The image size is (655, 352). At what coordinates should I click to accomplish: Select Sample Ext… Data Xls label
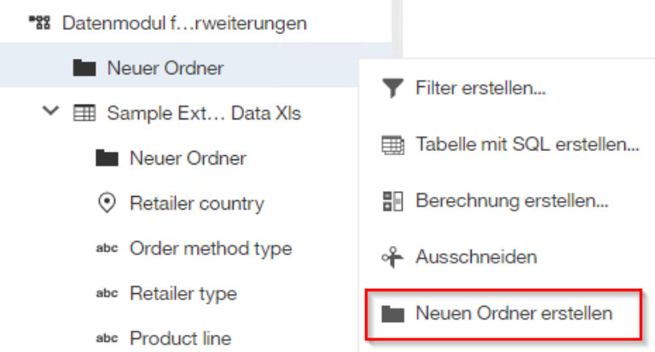pyautogui.click(x=204, y=113)
